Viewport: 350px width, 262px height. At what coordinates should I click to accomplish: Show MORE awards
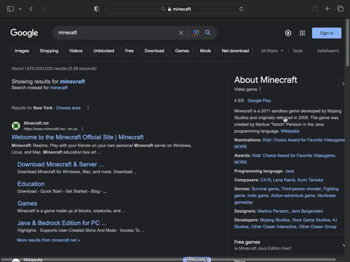[241, 162]
